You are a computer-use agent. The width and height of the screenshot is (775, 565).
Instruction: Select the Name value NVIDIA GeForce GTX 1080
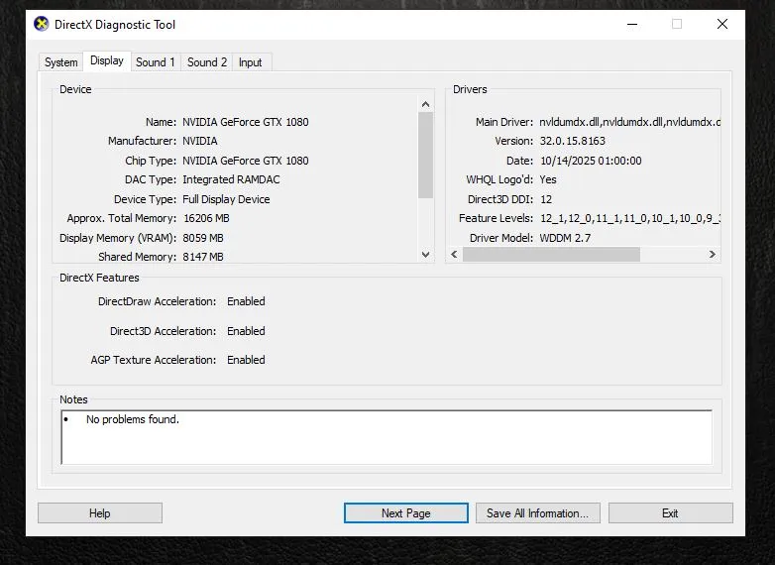(x=246, y=122)
